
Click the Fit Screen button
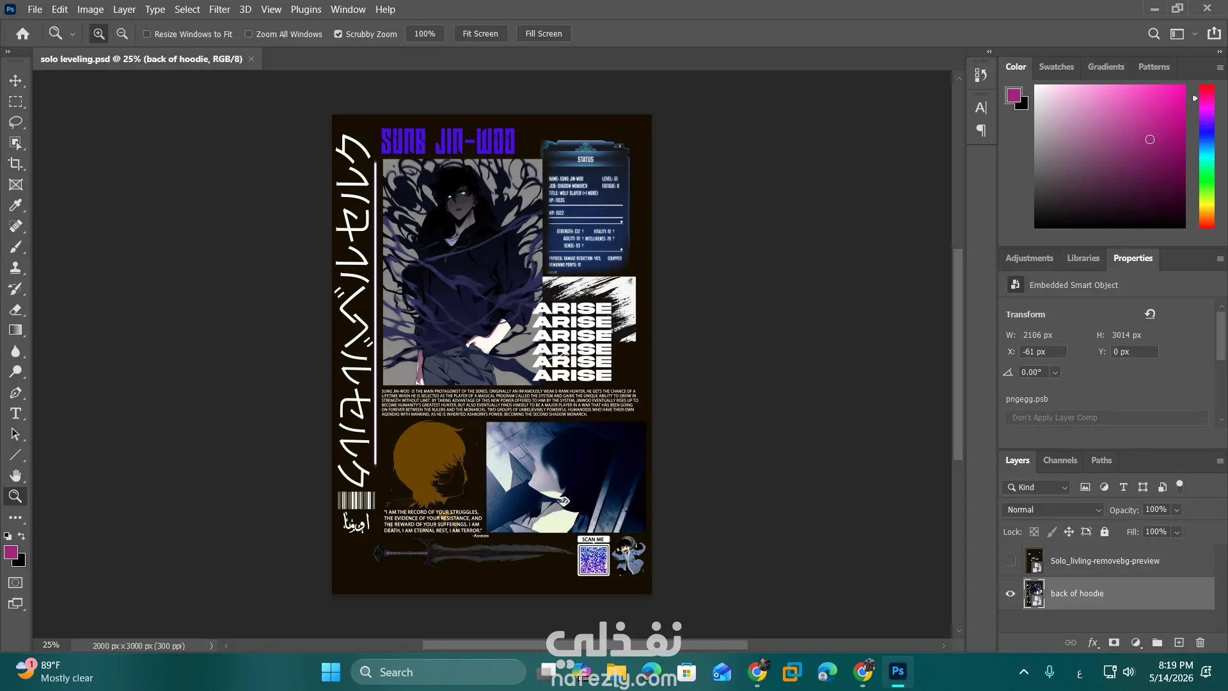pos(480,34)
